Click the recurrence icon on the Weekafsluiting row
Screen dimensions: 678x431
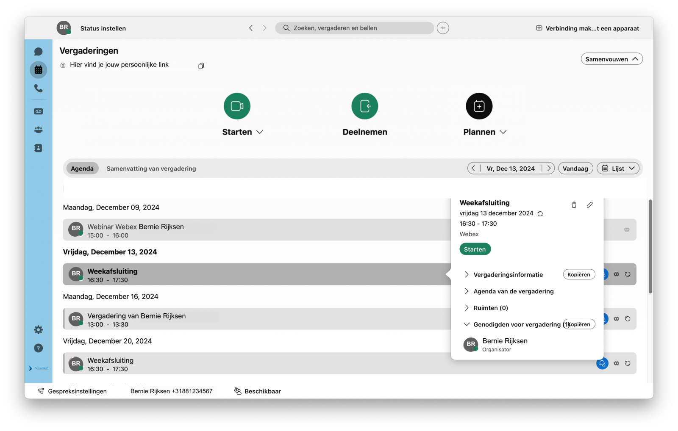[628, 274]
